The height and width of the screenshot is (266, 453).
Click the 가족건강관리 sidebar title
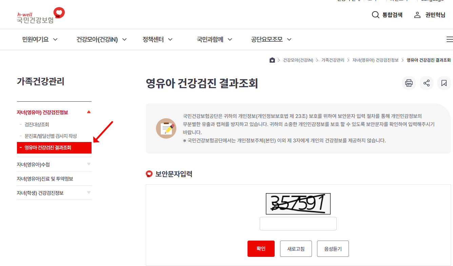41,82
